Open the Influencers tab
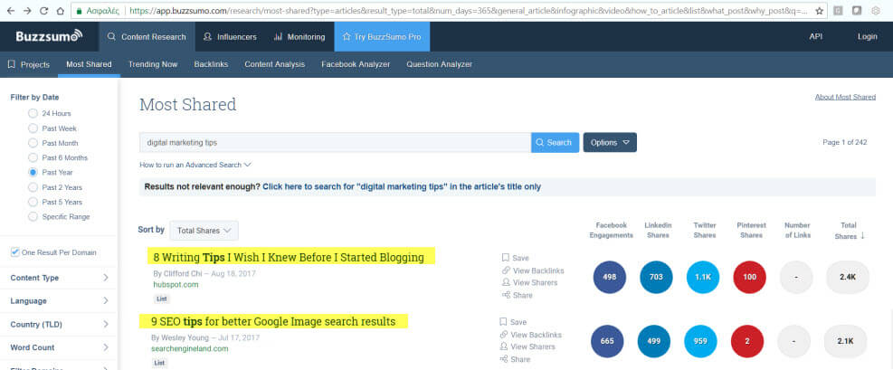The width and height of the screenshot is (893, 370). [x=230, y=36]
